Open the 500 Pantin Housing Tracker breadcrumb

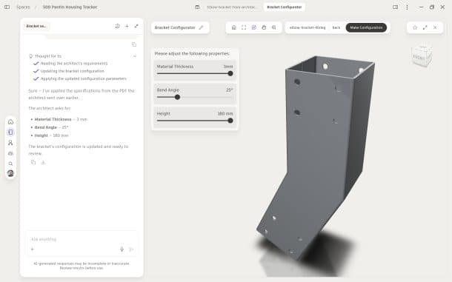70,7
